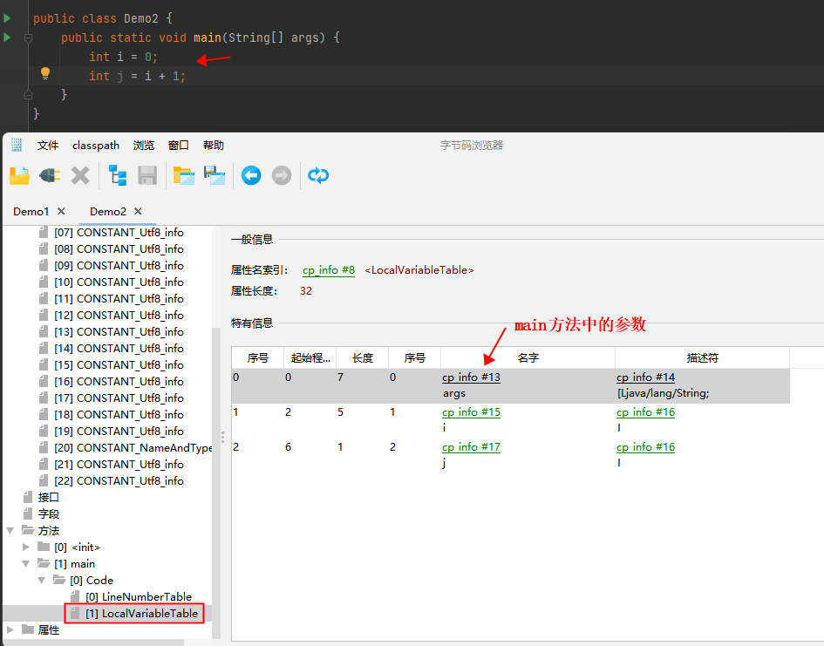Image resolution: width=824 pixels, height=646 pixels.
Task: Click the gray forward arrow icon
Action: point(282,175)
